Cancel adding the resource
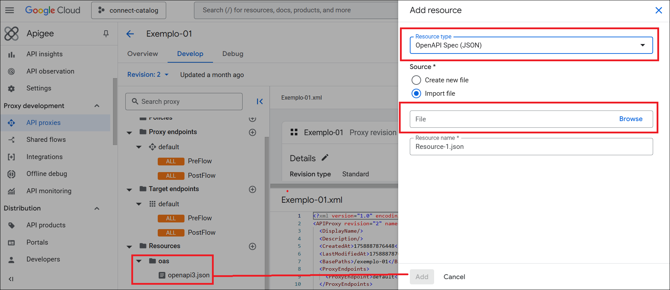The height and width of the screenshot is (290, 670). click(x=454, y=277)
